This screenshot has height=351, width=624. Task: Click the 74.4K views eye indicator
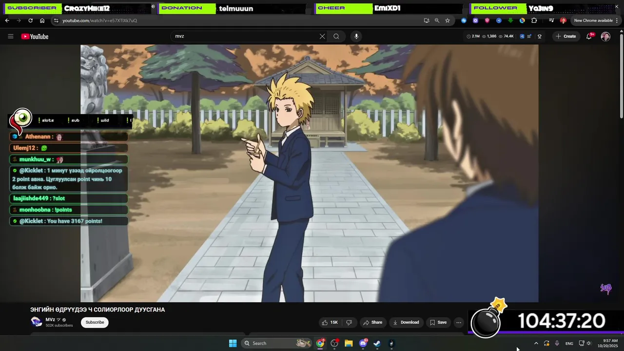pos(506,36)
